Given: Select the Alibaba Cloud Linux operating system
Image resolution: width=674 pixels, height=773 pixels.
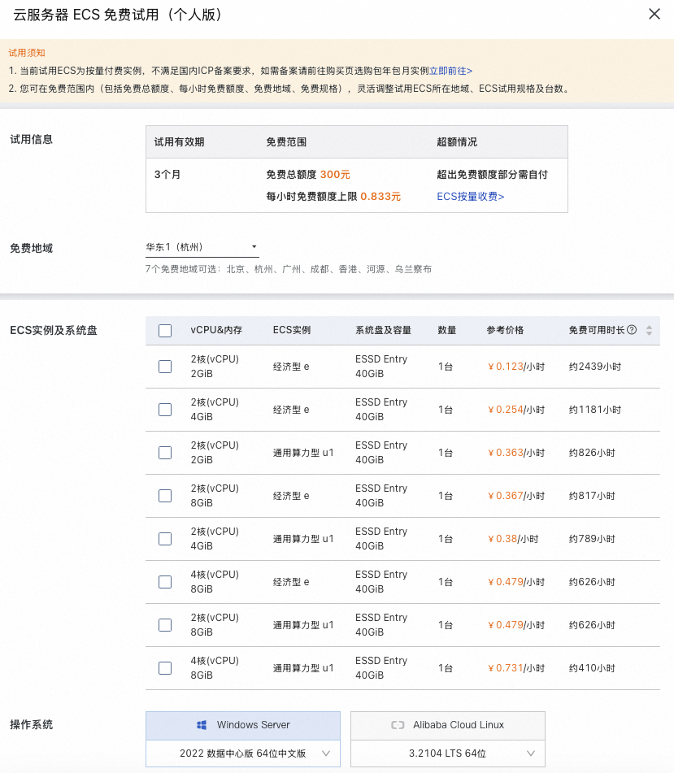Looking at the screenshot, I should tap(448, 725).
